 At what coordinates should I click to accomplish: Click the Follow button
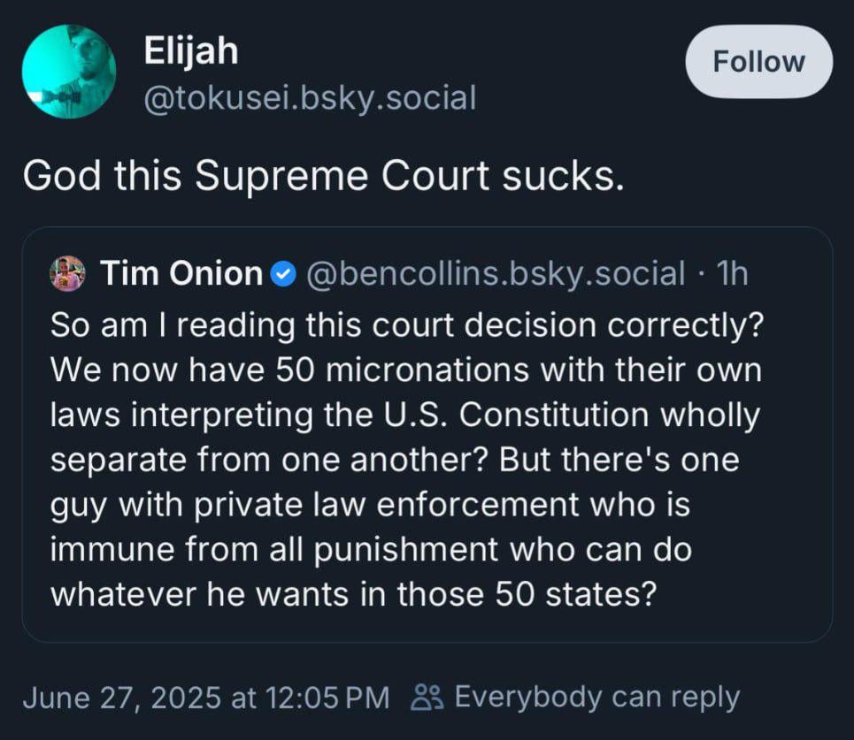point(758,62)
